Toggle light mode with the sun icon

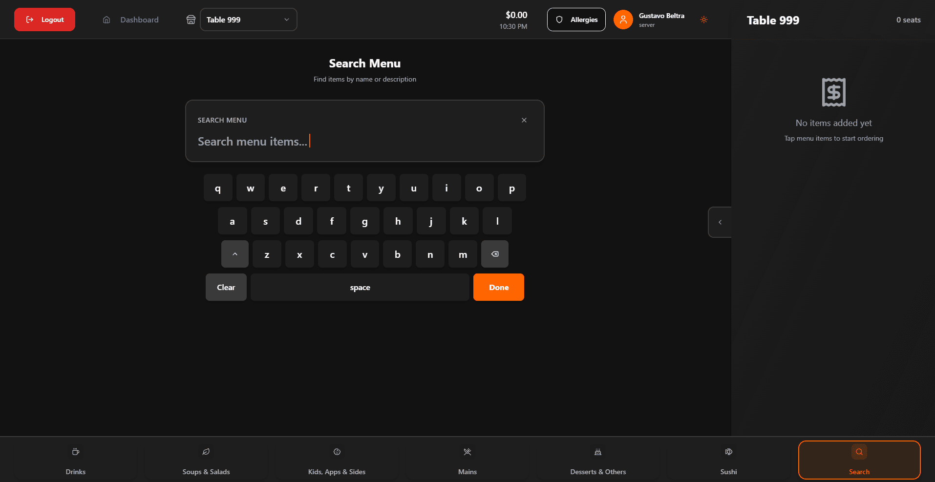(x=703, y=20)
